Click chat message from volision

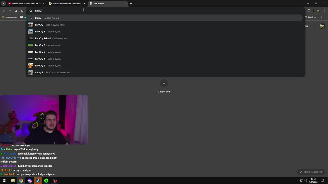point(19,149)
